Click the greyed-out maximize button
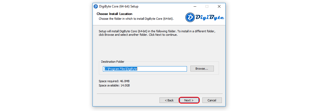320x111 pixels. coord(207,6)
